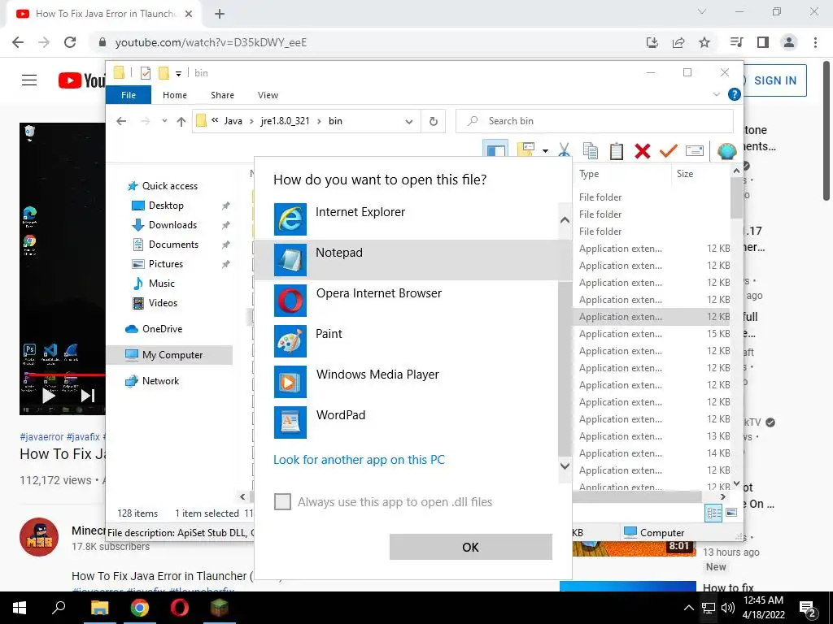
Task: Open Opera from the taskbar
Action: [x=180, y=608]
